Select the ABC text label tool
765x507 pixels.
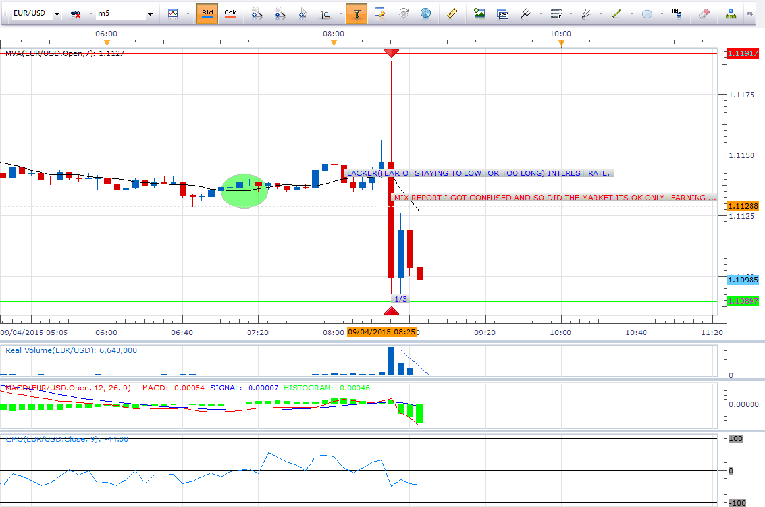click(677, 13)
